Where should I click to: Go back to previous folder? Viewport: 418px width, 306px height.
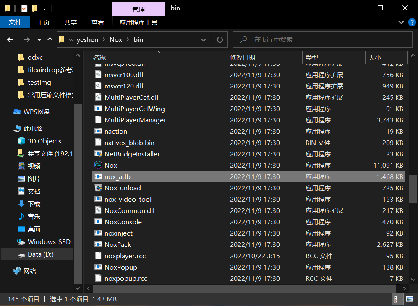10,40
